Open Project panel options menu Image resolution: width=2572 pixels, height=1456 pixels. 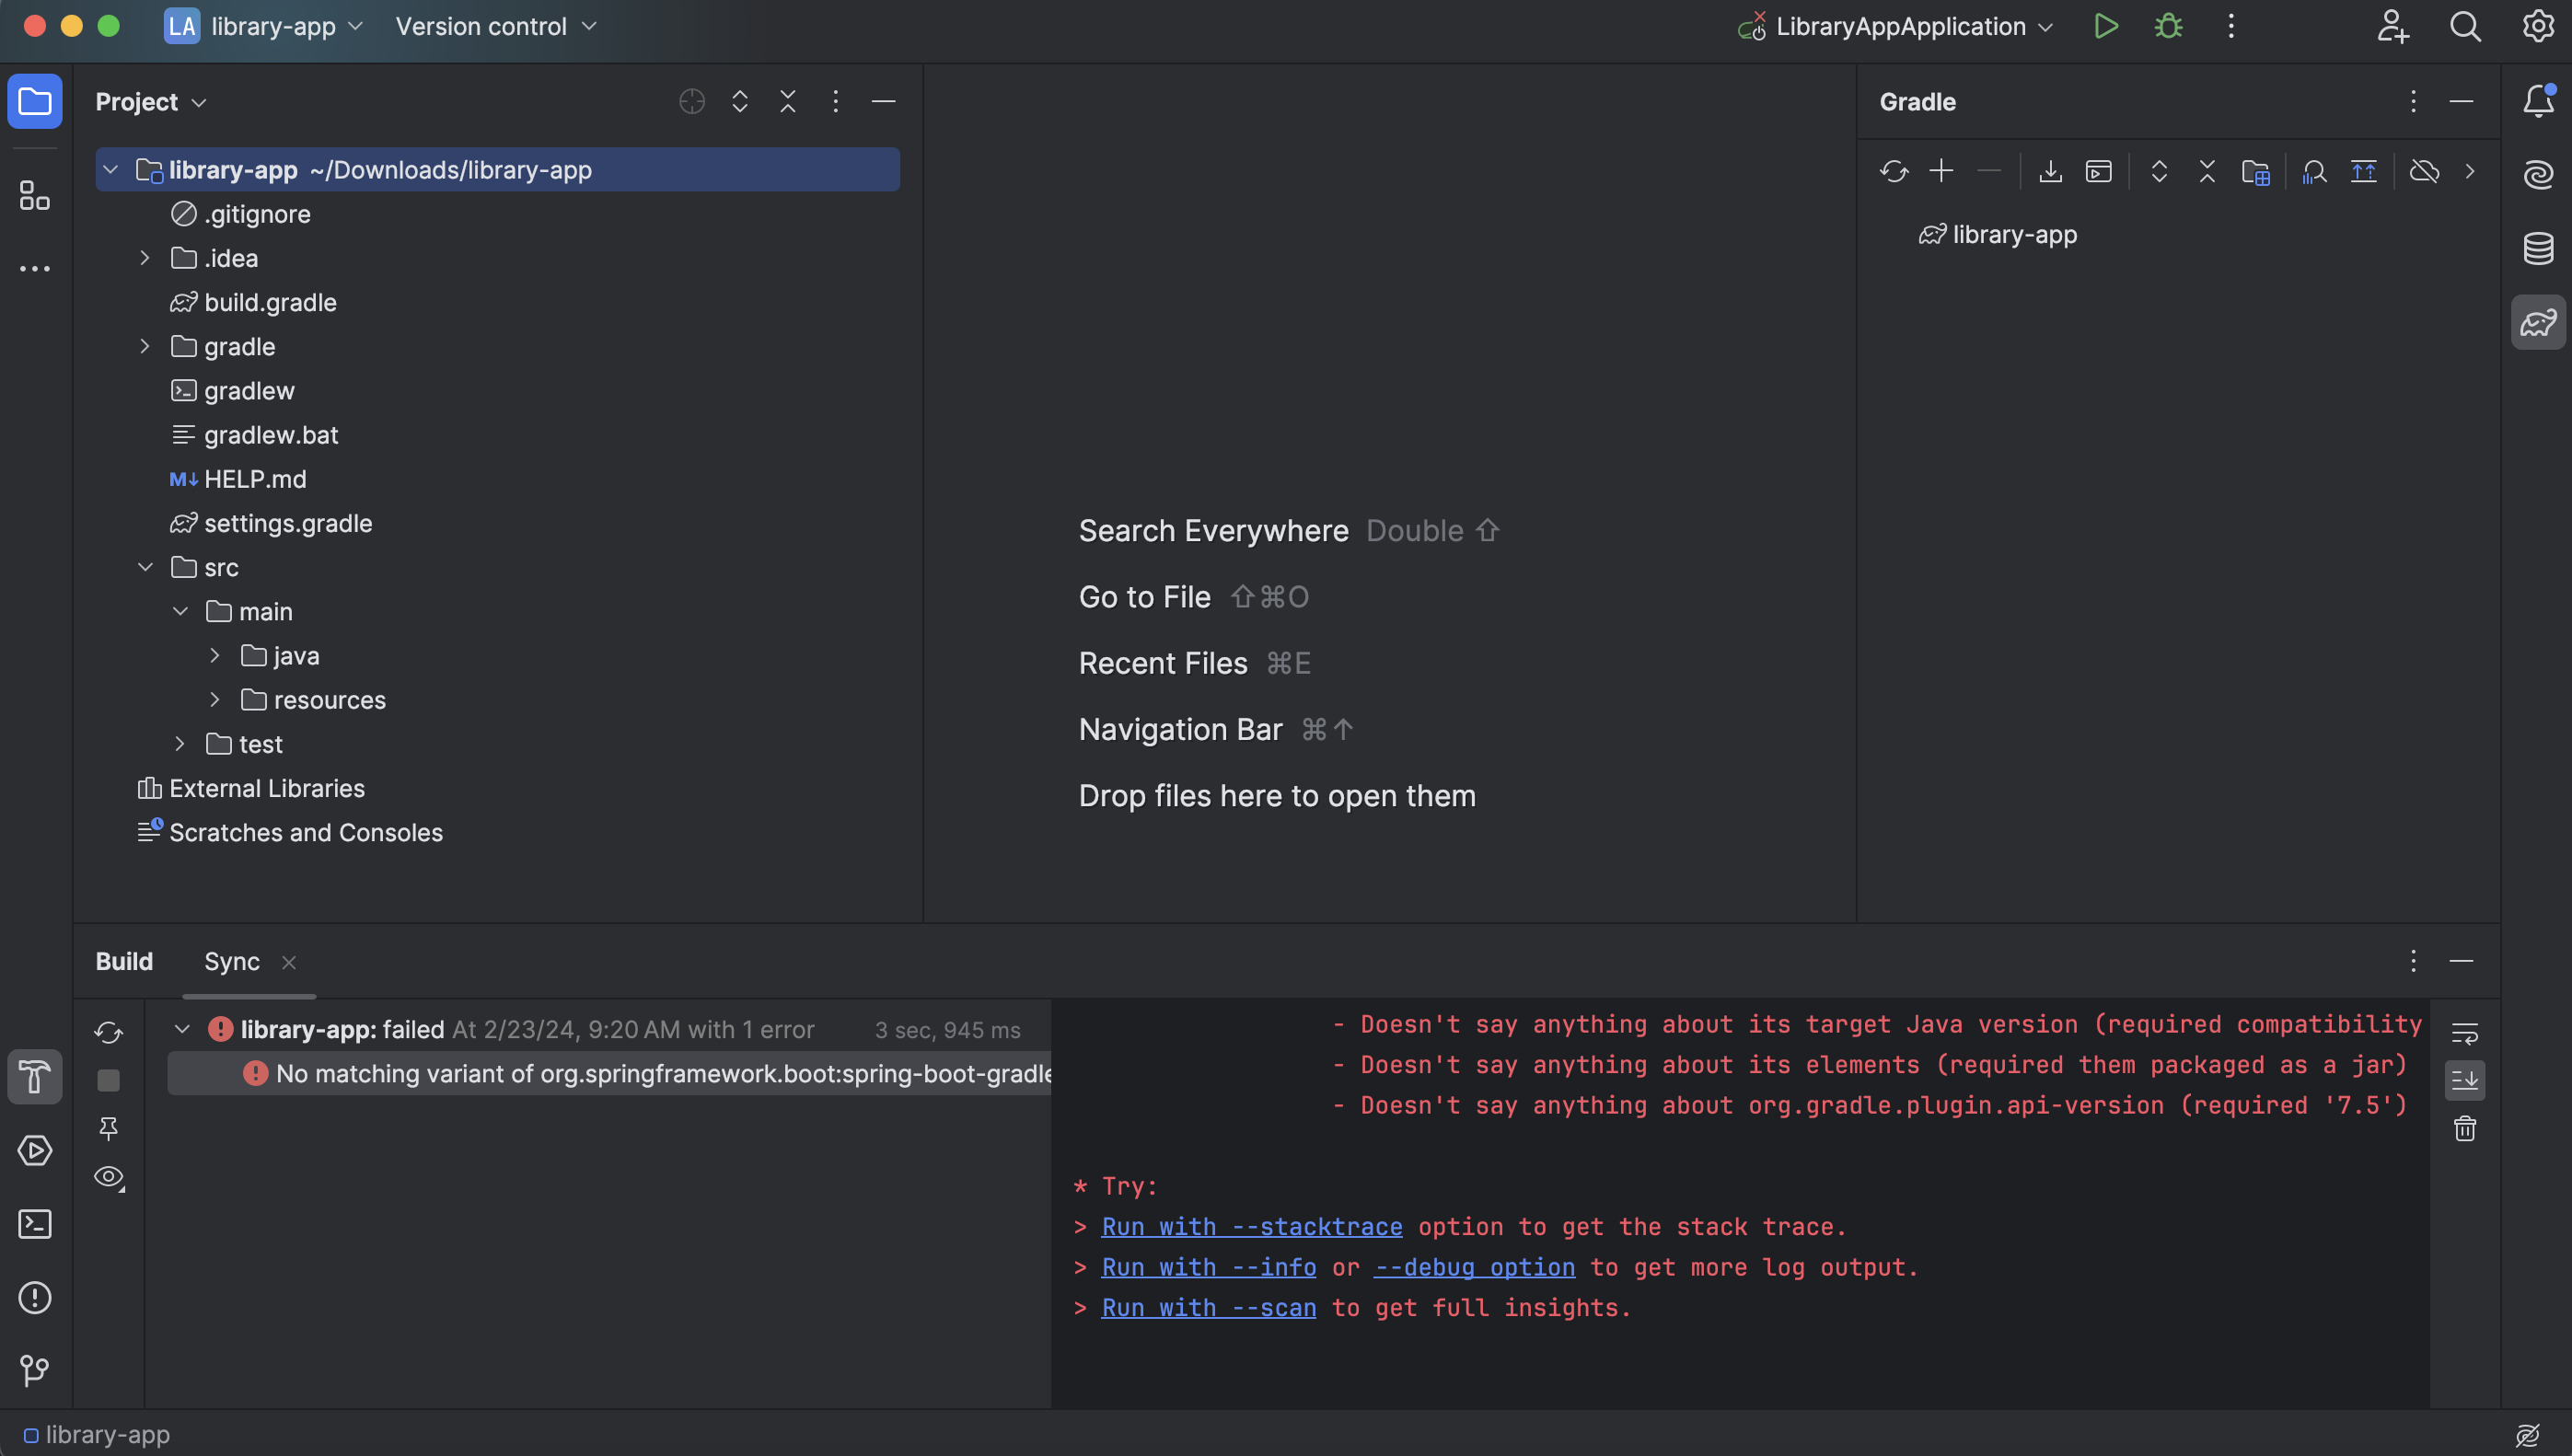click(x=836, y=101)
